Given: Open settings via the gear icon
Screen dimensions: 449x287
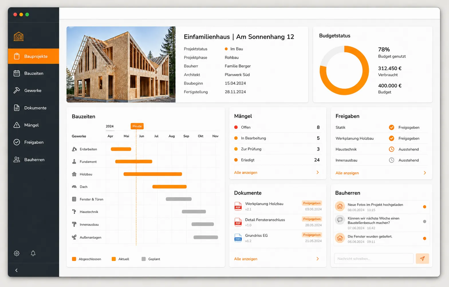Looking at the screenshot, I should coord(17,253).
